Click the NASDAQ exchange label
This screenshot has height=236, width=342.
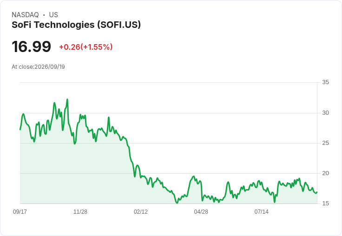(25, 15)
